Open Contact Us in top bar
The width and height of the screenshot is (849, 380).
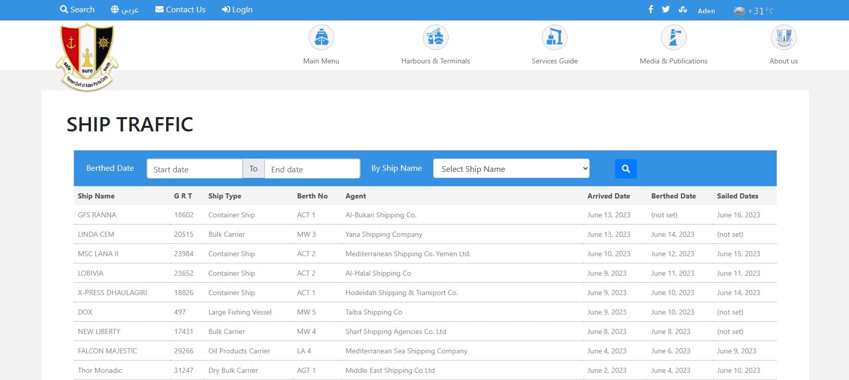[x=180, y=10]
